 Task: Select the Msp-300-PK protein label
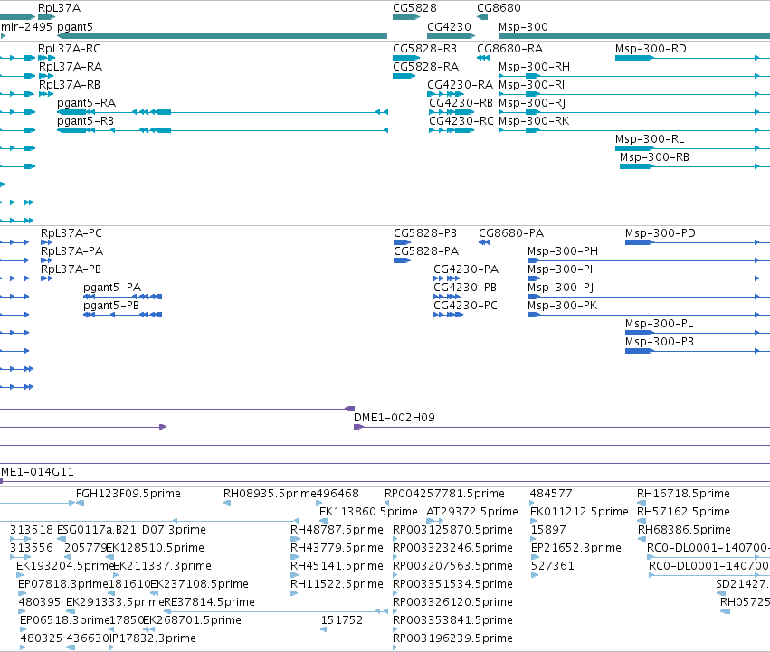[562, 306]
